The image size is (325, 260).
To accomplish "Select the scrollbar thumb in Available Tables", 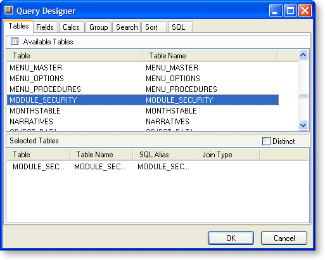I will pos(303,96).
